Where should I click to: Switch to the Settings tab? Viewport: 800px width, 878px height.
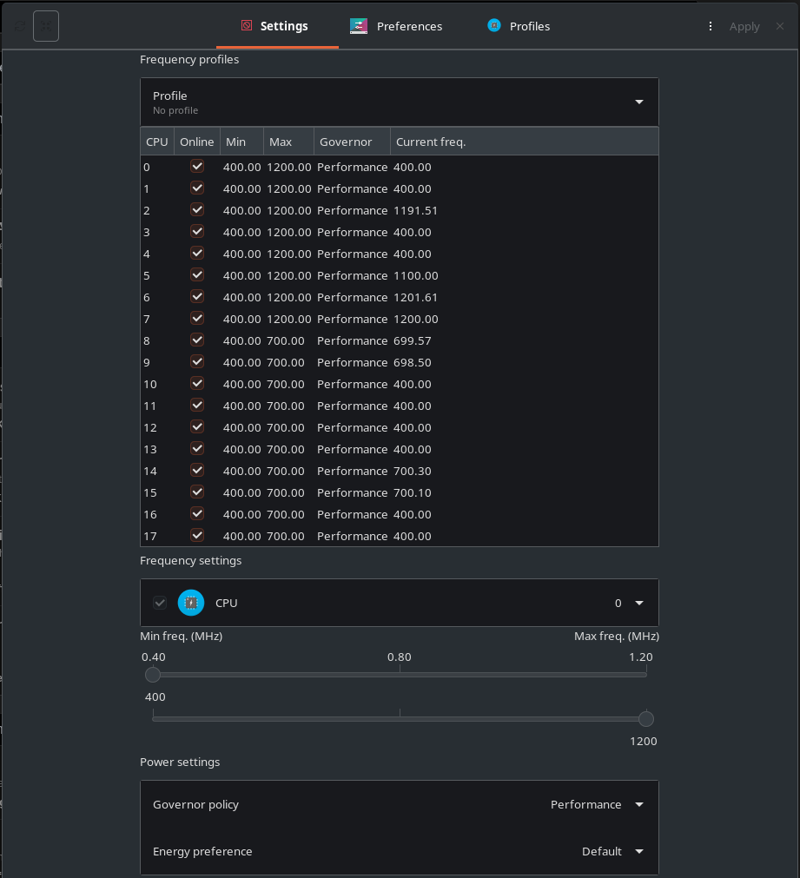(x=277, y=26)
